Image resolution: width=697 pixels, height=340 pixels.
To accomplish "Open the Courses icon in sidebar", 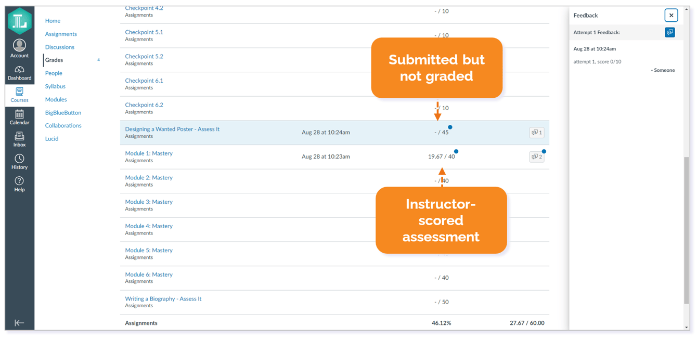I will [x=19, y=91].
